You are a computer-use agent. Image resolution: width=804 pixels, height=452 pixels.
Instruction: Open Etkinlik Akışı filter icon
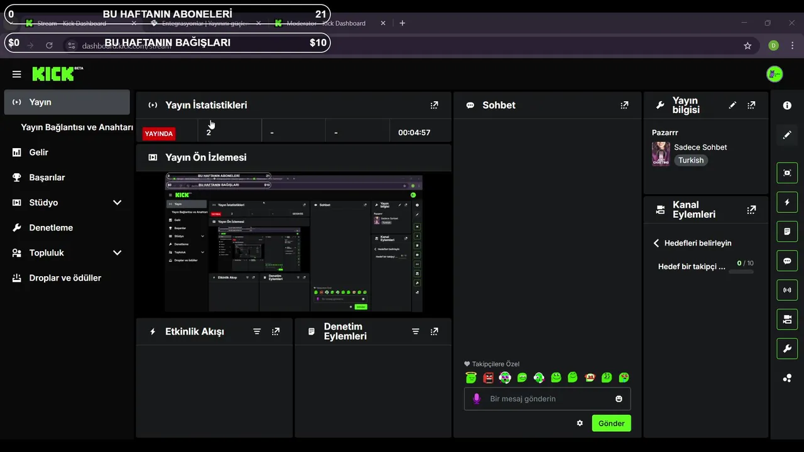257,331
